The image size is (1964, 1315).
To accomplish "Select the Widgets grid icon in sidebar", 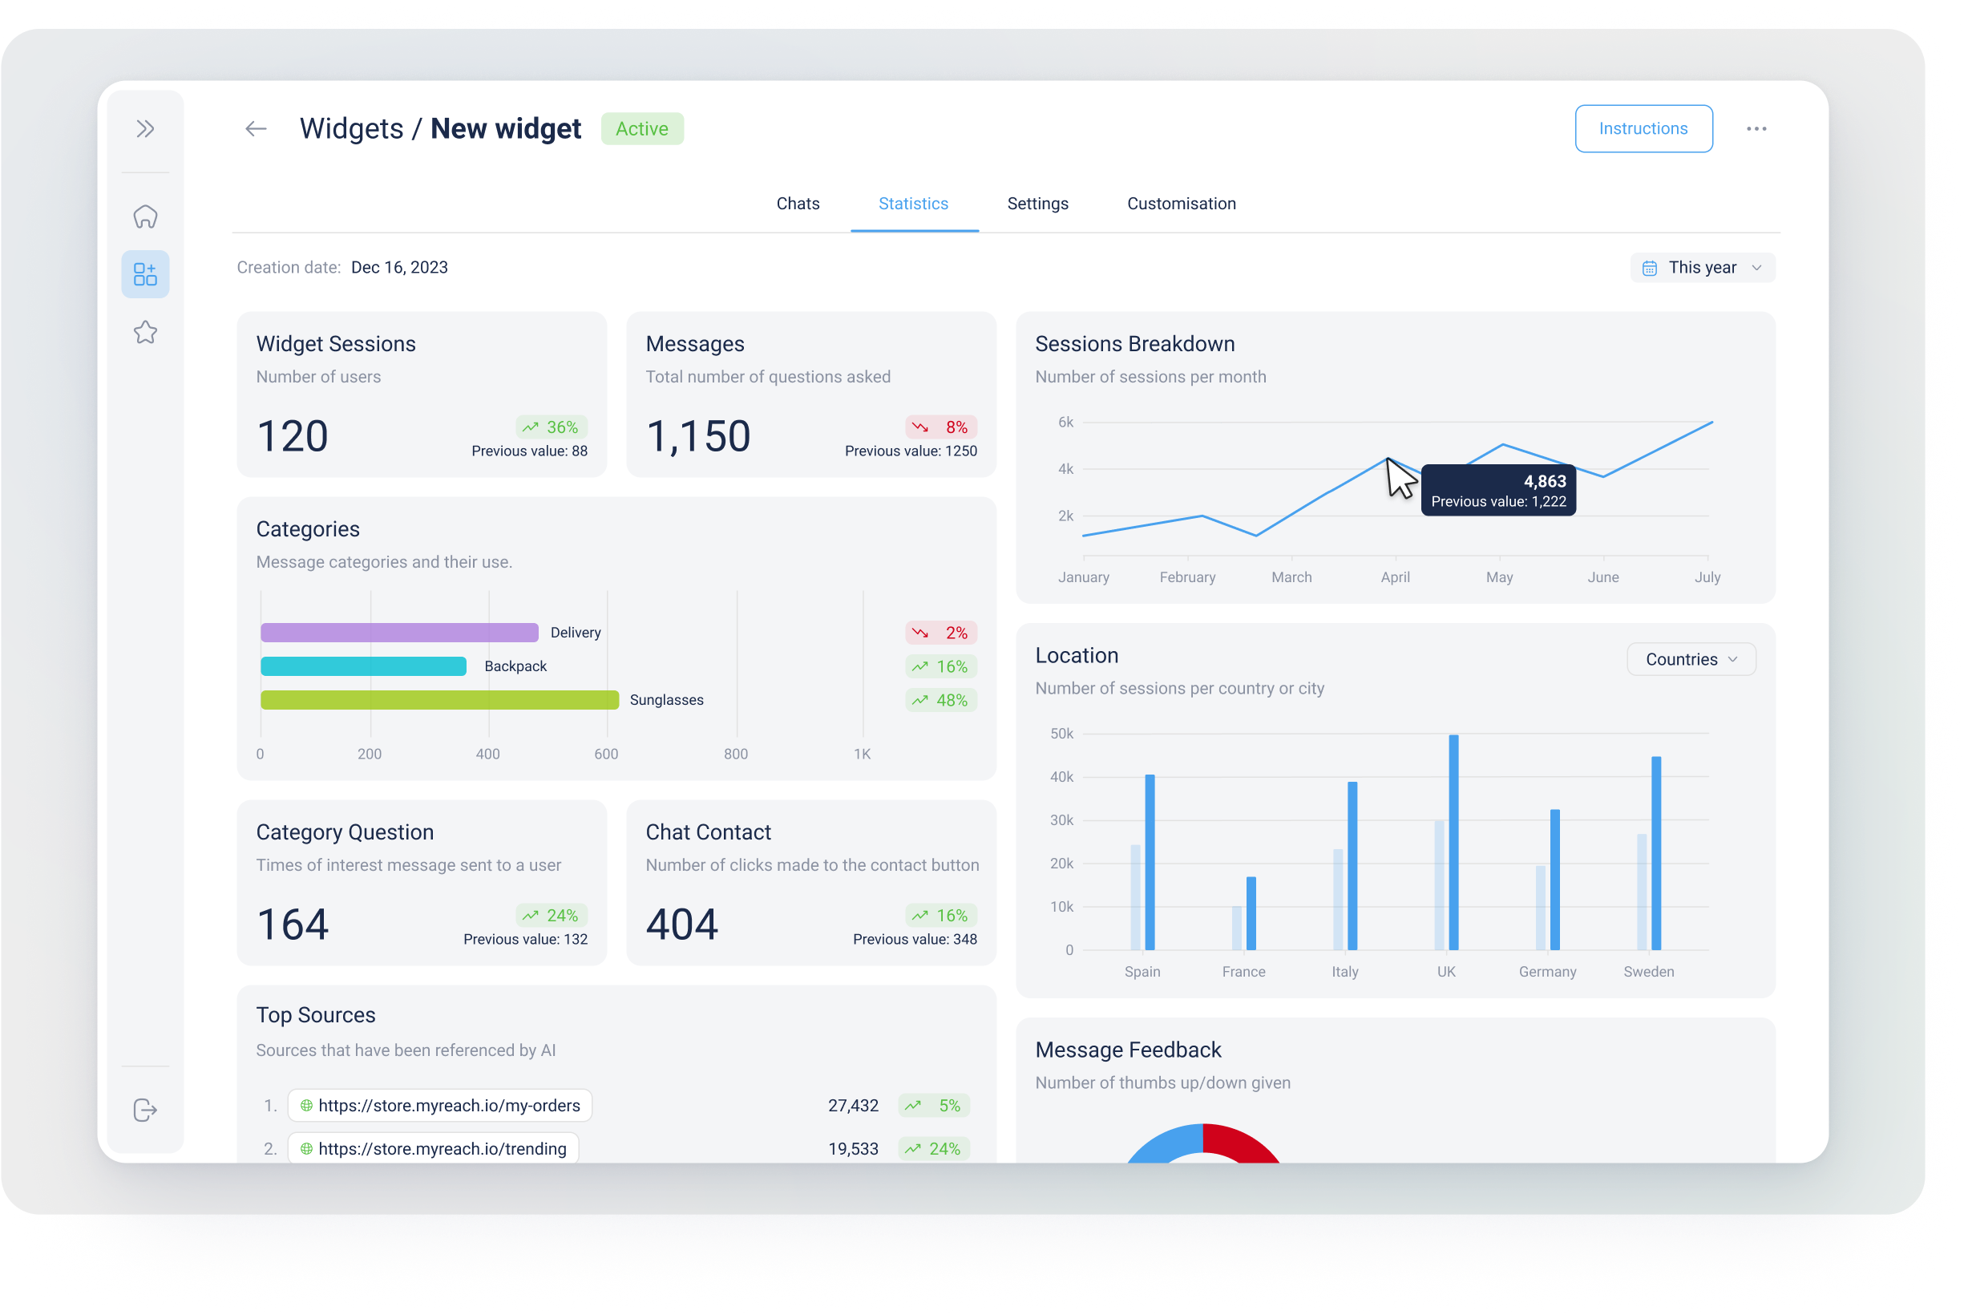I will 145,274.
